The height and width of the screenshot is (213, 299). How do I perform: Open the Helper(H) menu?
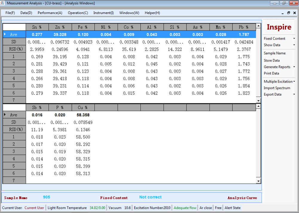(152, 13)
